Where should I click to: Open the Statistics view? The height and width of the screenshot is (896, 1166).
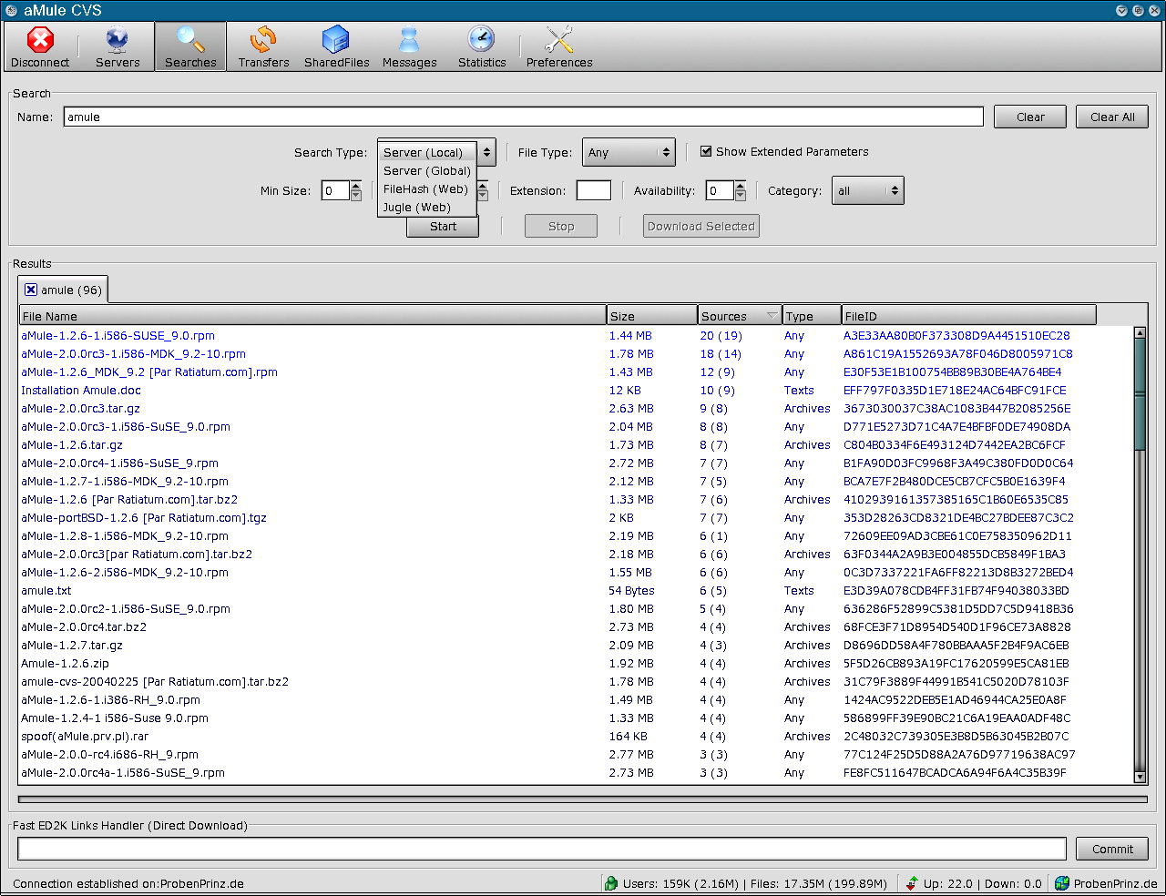(482, 47)
